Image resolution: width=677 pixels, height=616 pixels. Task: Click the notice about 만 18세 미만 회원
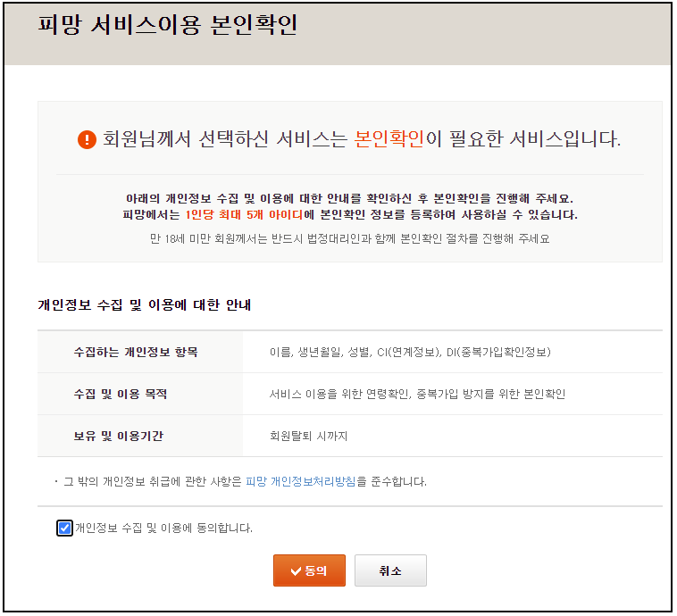tap(350, 238)
